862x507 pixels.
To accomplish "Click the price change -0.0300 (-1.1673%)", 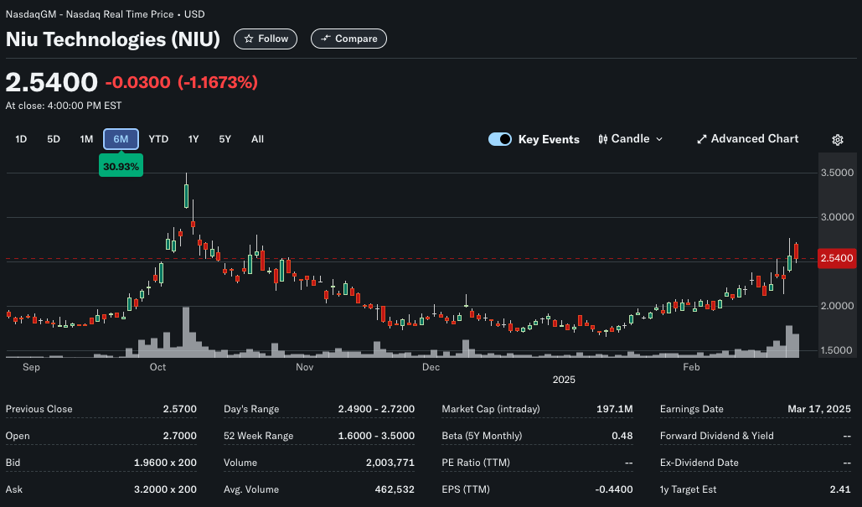I will pyautogui.click(x=182, y=82).
